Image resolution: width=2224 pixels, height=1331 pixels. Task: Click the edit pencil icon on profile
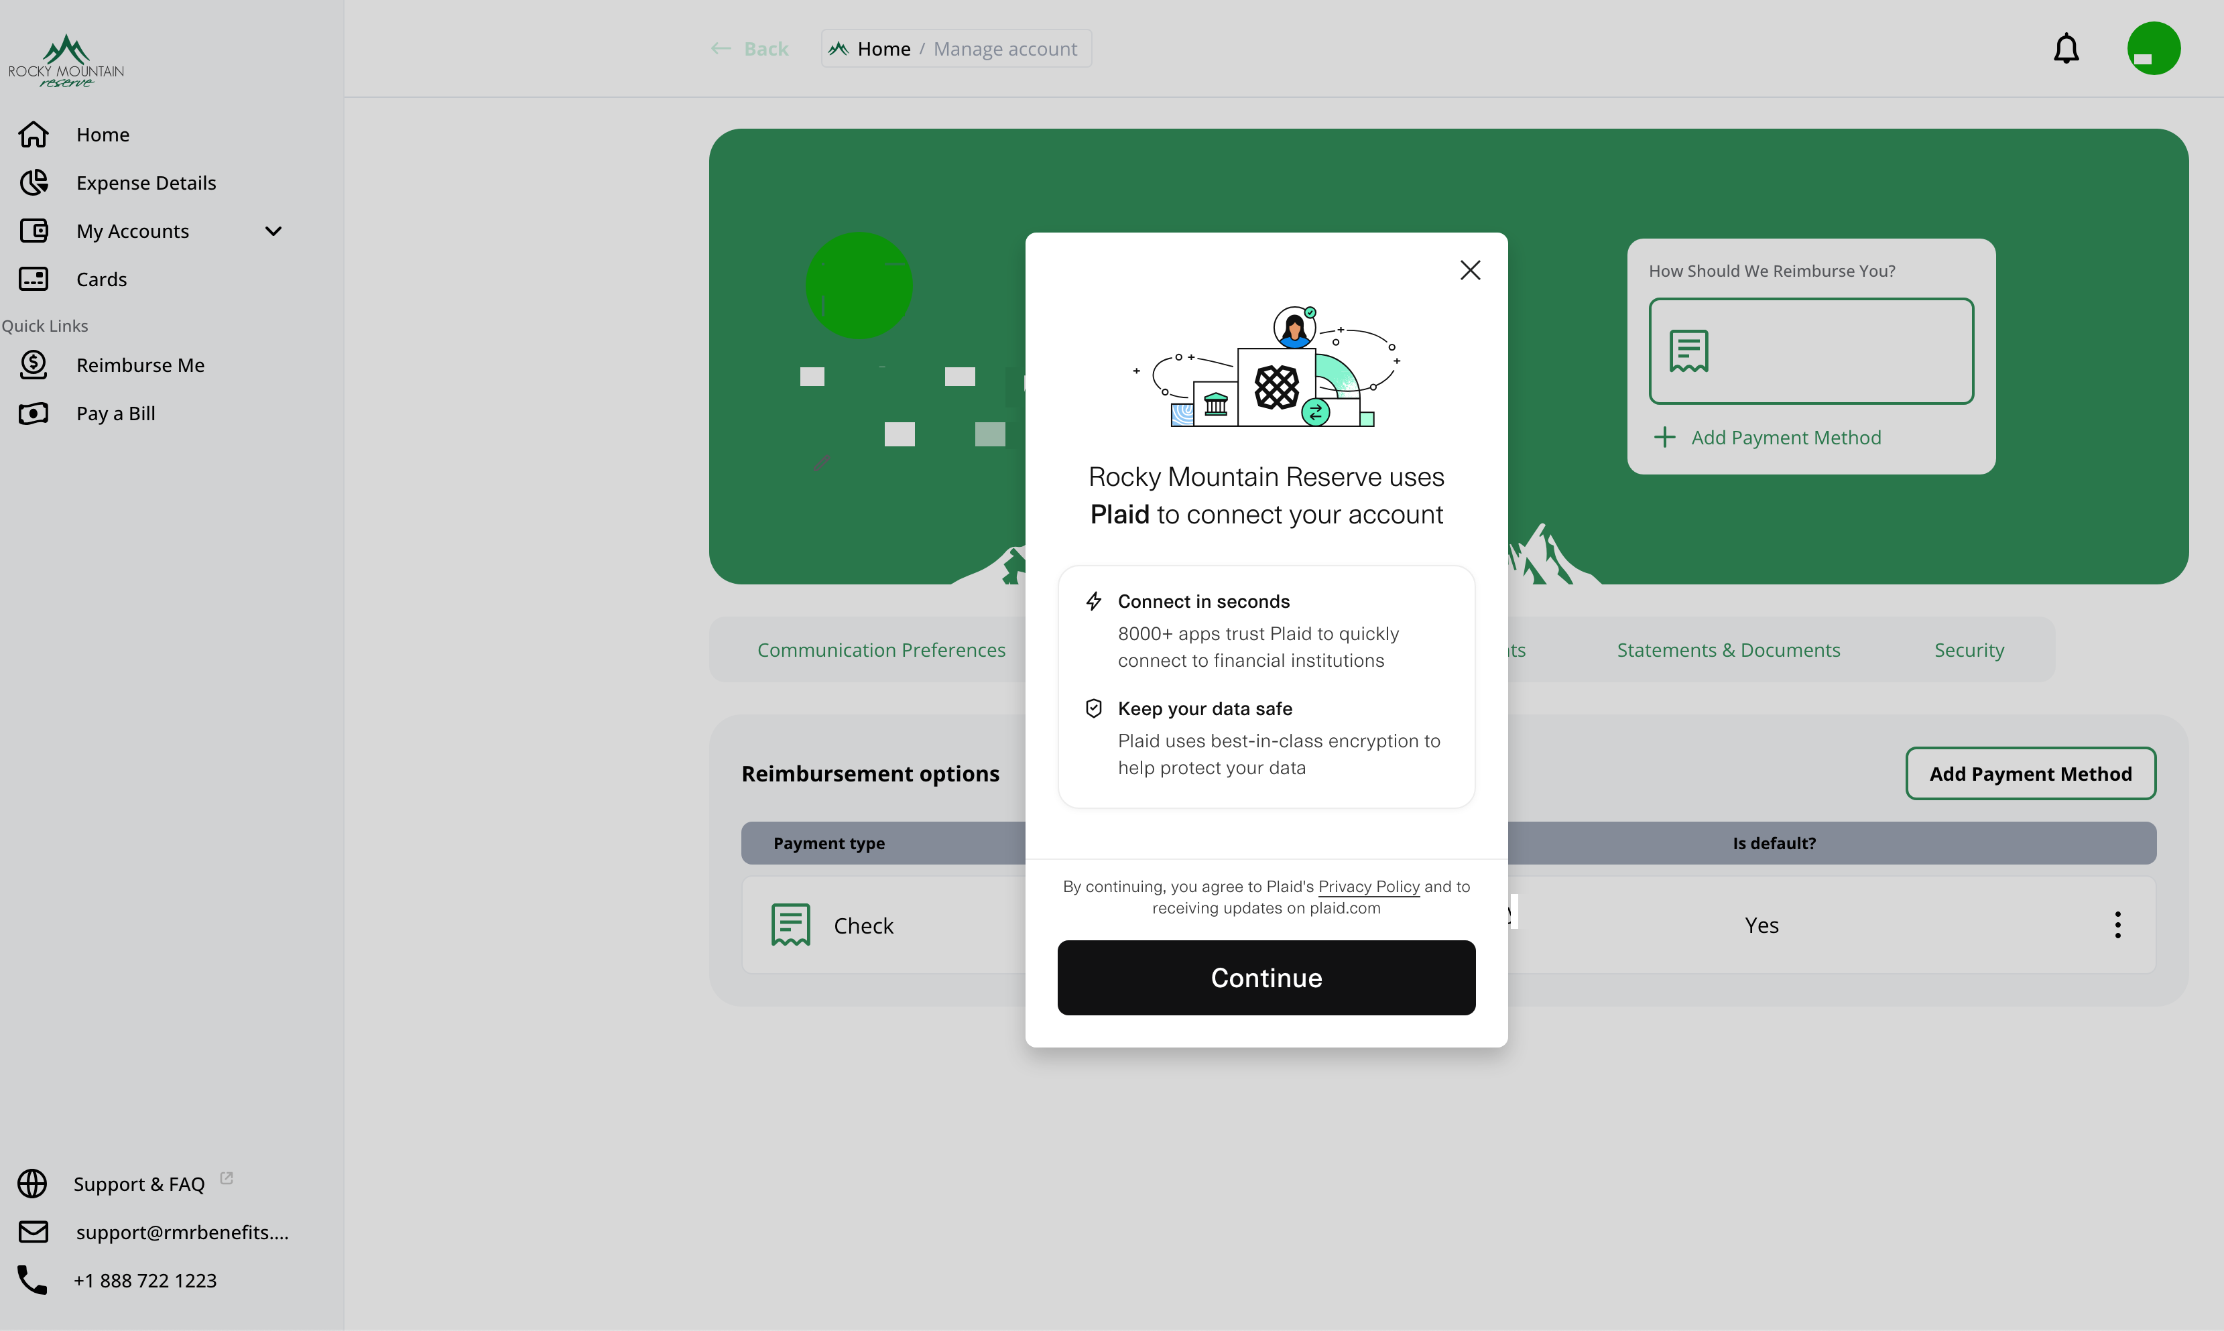tap(822, 463)
